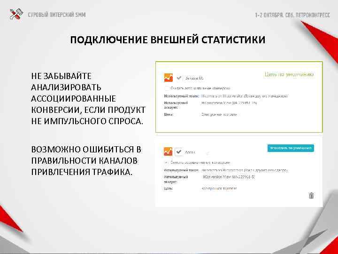Click the event date text "1-2 ОКТЯБРЯ. СПБ. ПЕТРОКОНГРЕСС"
The height and width of the screenshot is (254, 338).
(x=292, y=15)
